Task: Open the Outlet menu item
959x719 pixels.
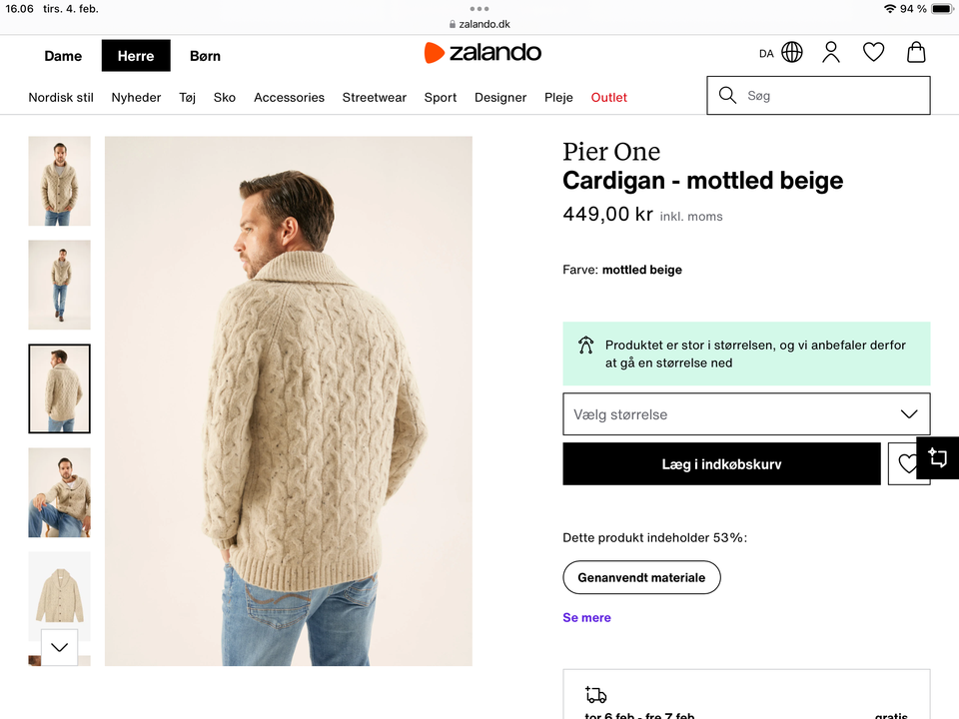Action: point(608,97)
